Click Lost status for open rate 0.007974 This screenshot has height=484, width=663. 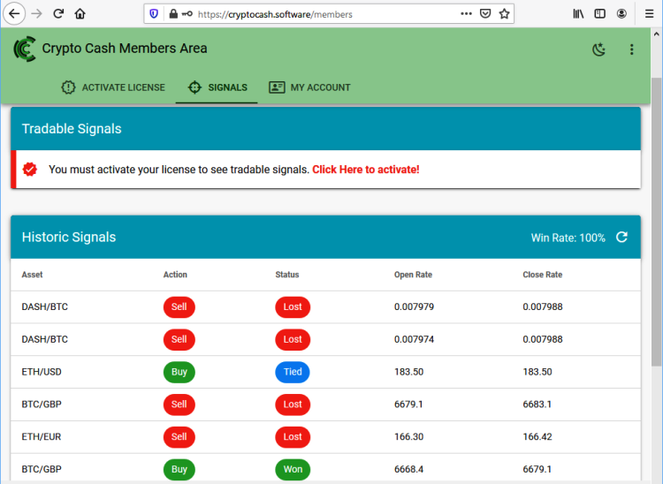(x=293, y=339)
